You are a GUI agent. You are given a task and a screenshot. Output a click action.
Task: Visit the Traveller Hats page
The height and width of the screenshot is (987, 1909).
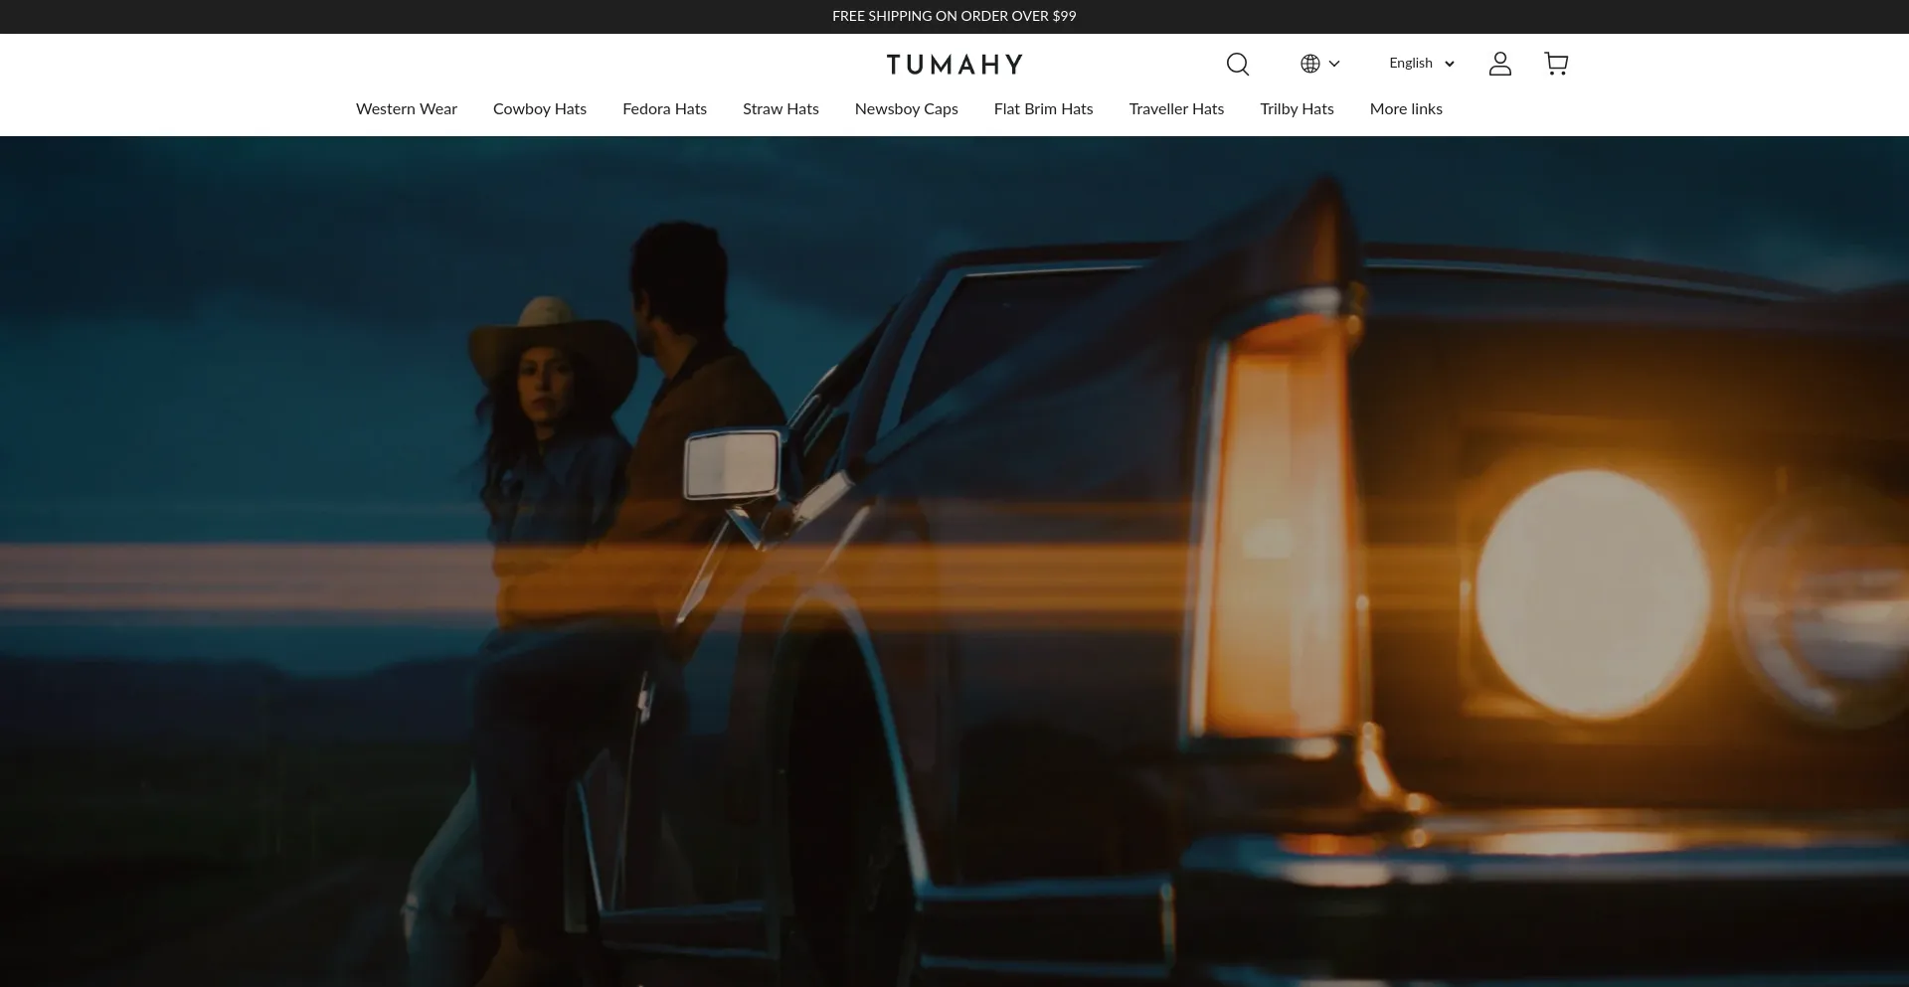coord(1176,109)
